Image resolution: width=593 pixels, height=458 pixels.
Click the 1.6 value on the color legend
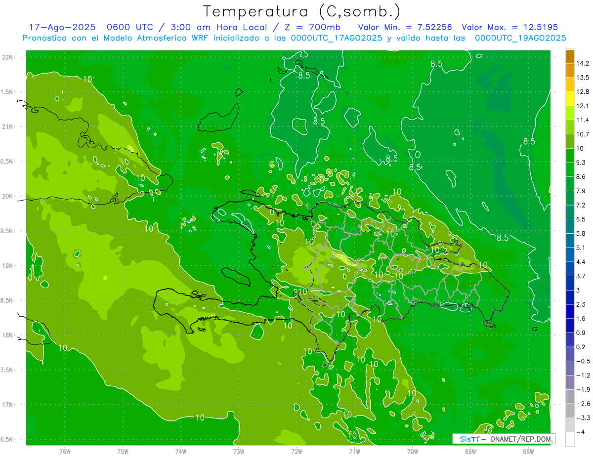tap(581, 318)
